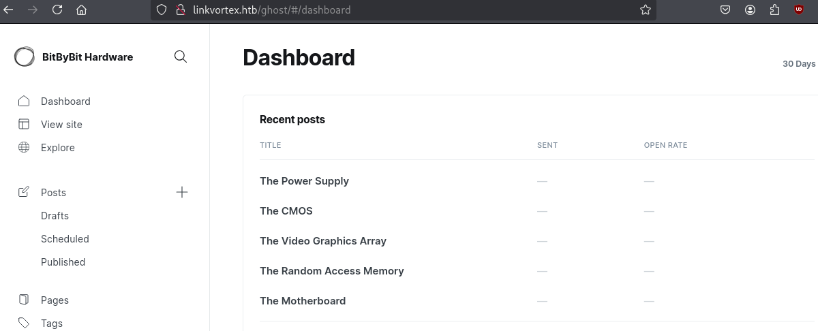Screen dimensions: 818x331
Task: Click the browser URL address bar
Action: [409, 10]
